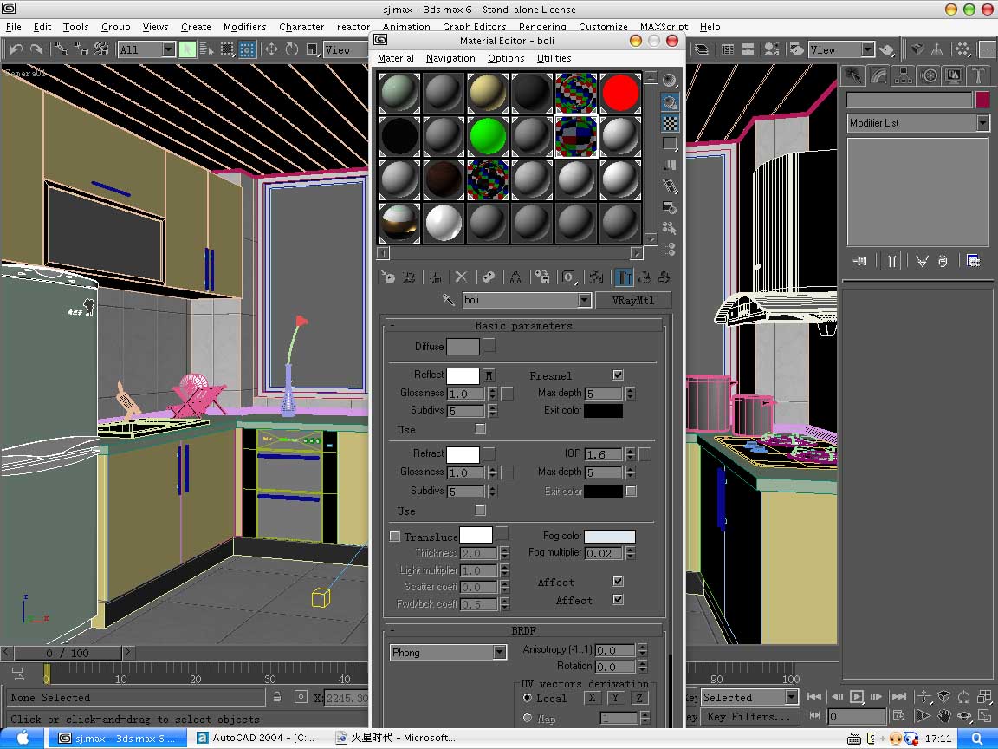Click the Play Animation button
This screenshot has width=998, height=749.
click(857, 697)
